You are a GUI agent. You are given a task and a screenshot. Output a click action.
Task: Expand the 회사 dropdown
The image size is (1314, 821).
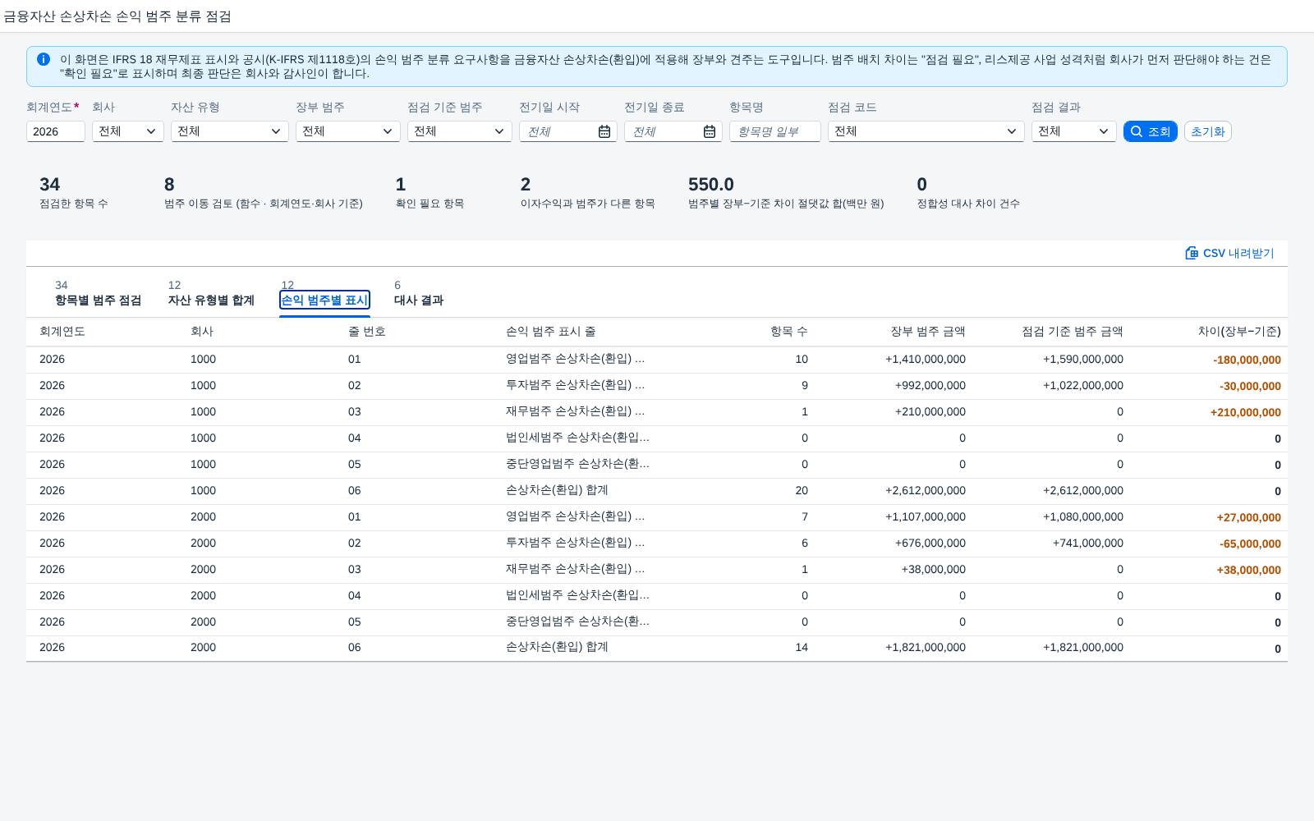(x=128, y=131)
